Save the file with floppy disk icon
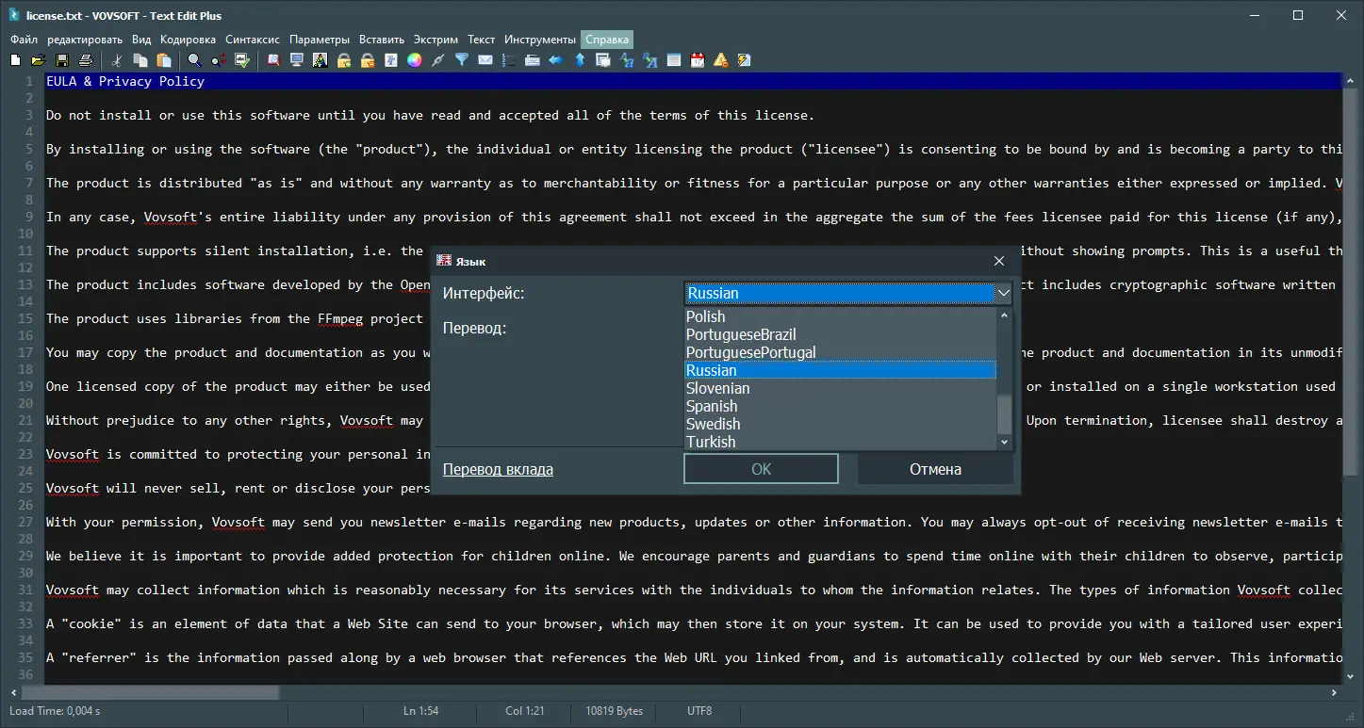The width and height of the screenshot is (1364, 728). 62,60
